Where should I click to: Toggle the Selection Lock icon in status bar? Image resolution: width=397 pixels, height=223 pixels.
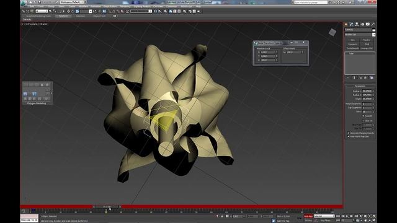(x=222, y=216)
